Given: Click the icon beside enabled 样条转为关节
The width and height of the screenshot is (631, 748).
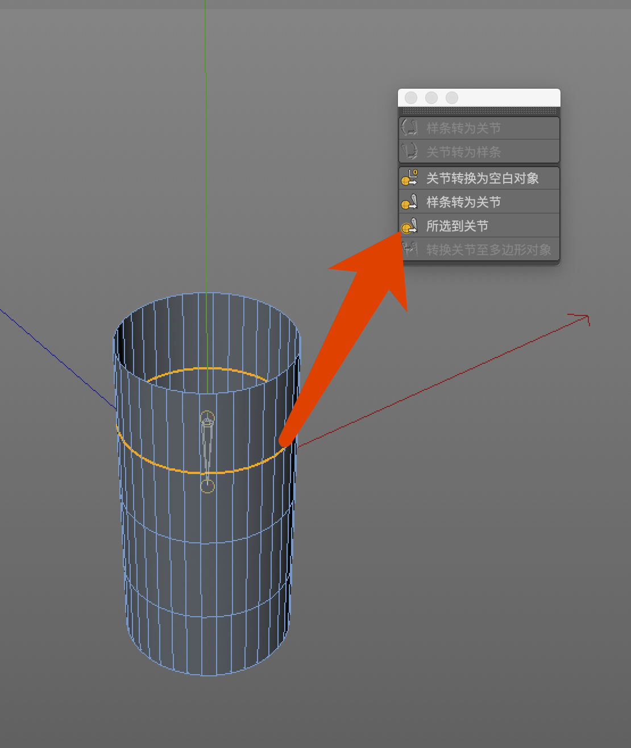Looking at the screenshot, I should [409, 202].
